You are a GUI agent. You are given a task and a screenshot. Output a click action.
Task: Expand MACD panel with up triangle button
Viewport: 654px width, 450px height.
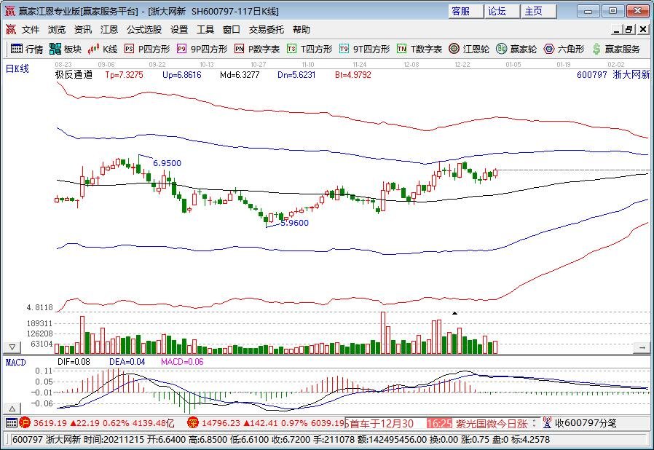coord(12,408)
